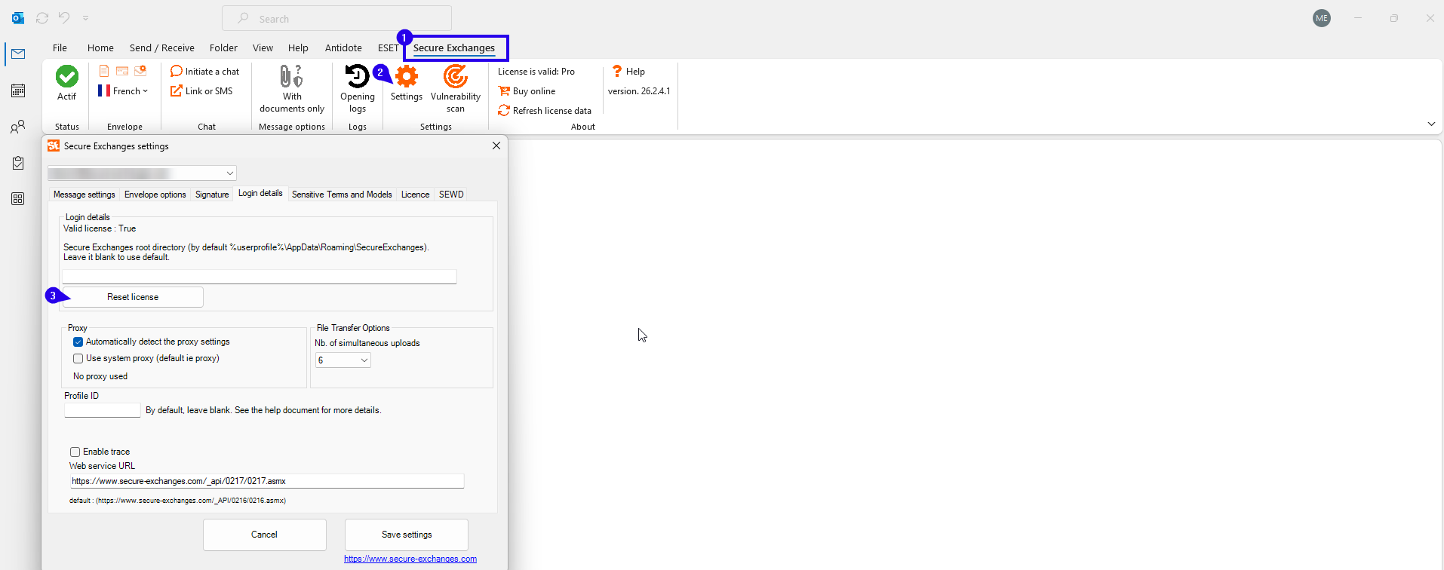The height and width of the screenshot is (570, 1444).
Task: Select the Secure Exchanges ribbon tab
Action: [x=454, y=47]
